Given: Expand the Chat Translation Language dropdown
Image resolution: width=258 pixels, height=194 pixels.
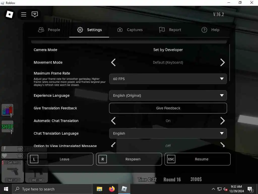Looking at the screenshot, I should 168,133.
